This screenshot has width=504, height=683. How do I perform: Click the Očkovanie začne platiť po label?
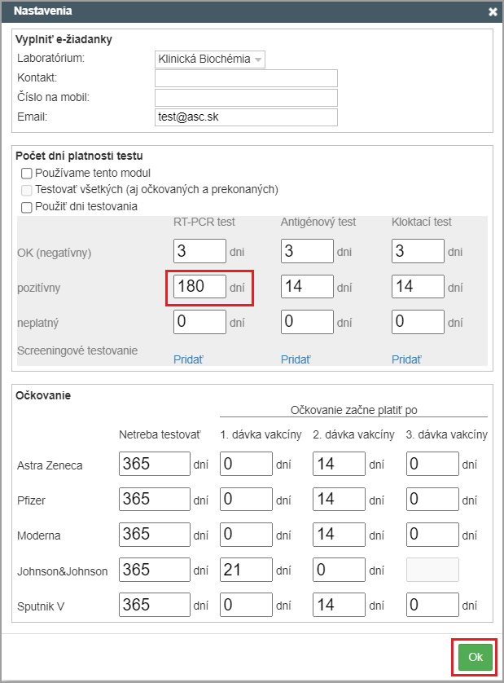354,410
